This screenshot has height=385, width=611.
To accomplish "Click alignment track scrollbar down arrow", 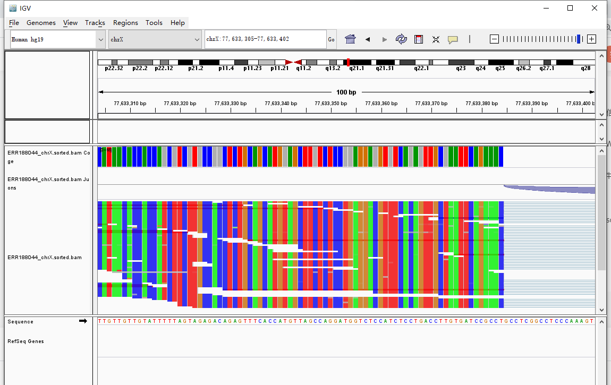I will click(601, 310).
